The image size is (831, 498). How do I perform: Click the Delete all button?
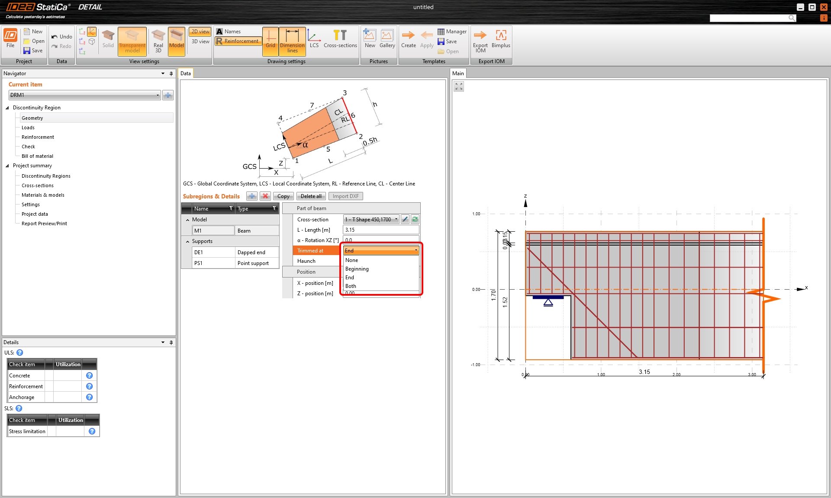pos(311,196)
